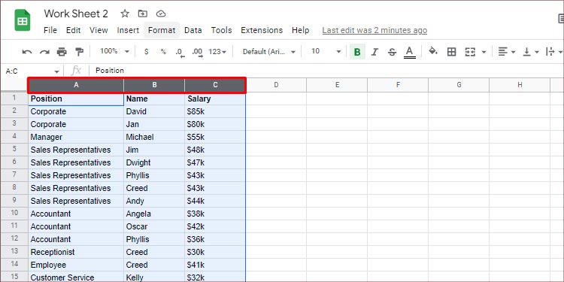The width and height of the screenshot is (564, 282).
Task: Select column H header
Action: [x=520, y=85]
